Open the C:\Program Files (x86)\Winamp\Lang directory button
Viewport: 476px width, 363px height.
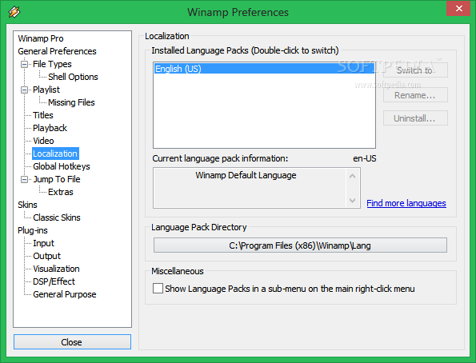tap(300, 245)
